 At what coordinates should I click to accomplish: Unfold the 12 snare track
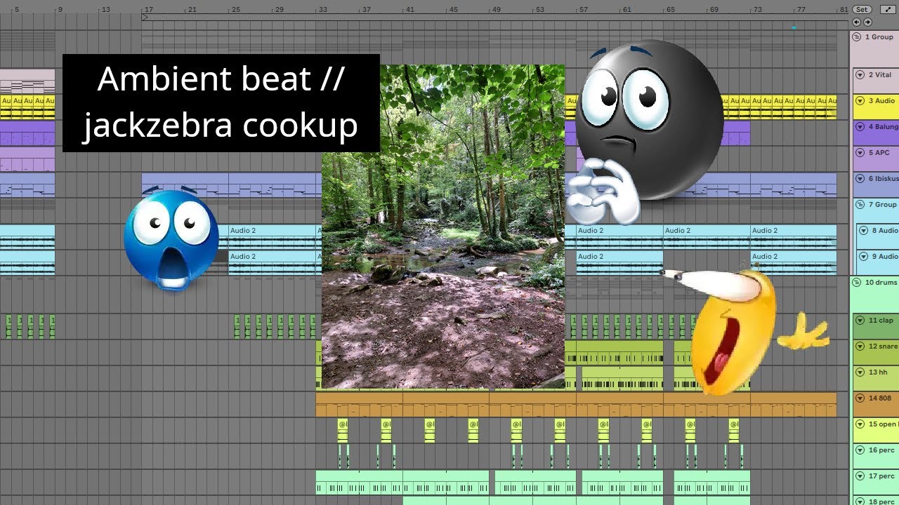[860, 346]
